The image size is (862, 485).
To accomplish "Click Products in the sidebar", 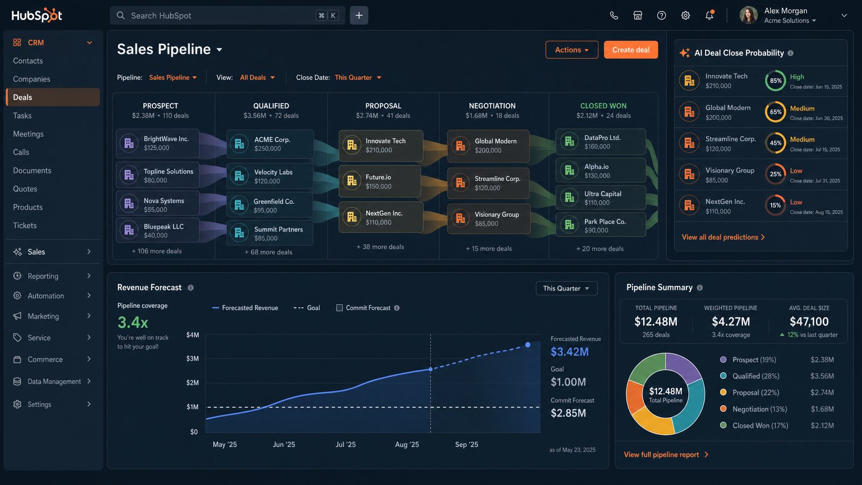I will 28,207.
